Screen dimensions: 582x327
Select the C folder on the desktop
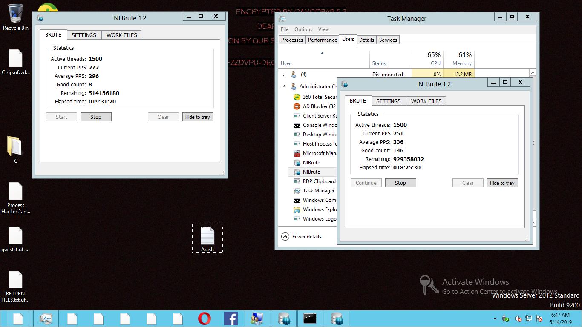(x=16, y=149)
